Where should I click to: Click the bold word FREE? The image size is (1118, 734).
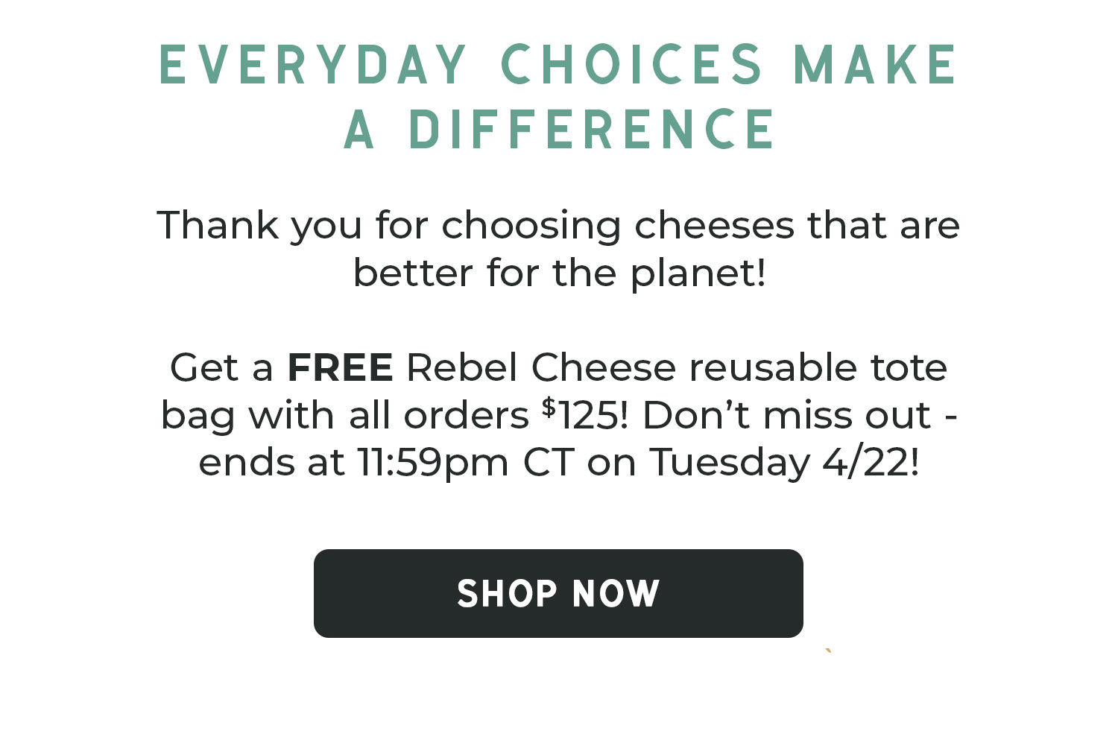340,367
